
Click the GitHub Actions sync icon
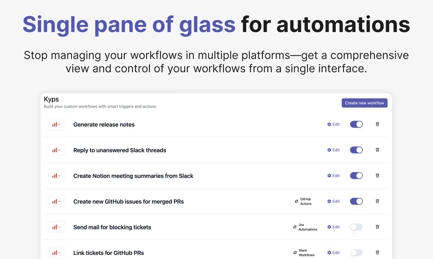[x=297, y=201]
